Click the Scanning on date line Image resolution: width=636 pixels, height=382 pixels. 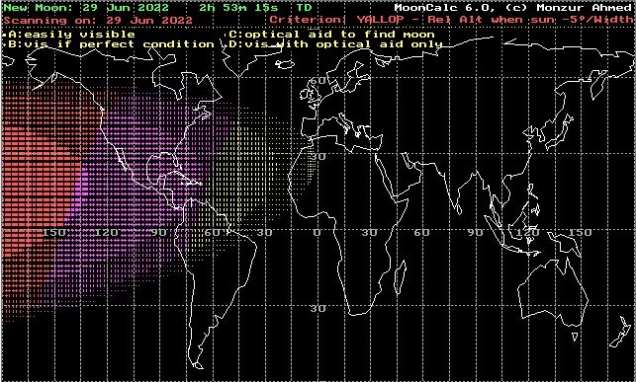click(x=98, y=20)
